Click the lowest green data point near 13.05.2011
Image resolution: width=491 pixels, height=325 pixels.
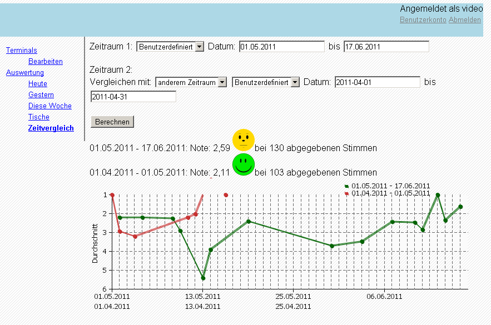click(203, 278)
